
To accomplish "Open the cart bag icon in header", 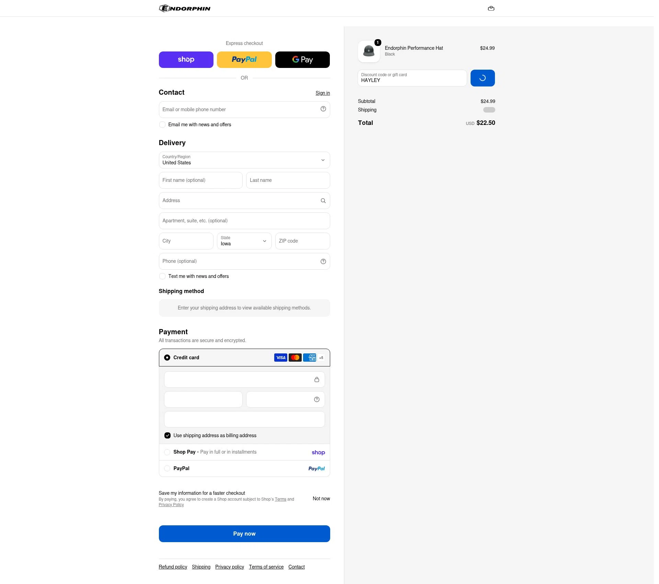I will coord(491,8).
